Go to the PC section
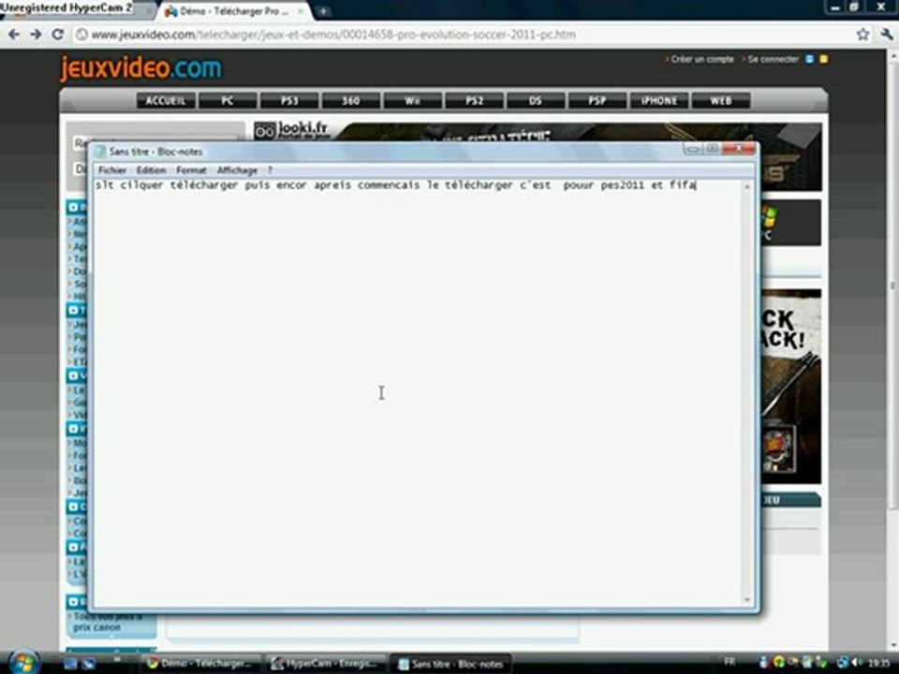Screen dimensions: 899x674 [x=228, y=101]
